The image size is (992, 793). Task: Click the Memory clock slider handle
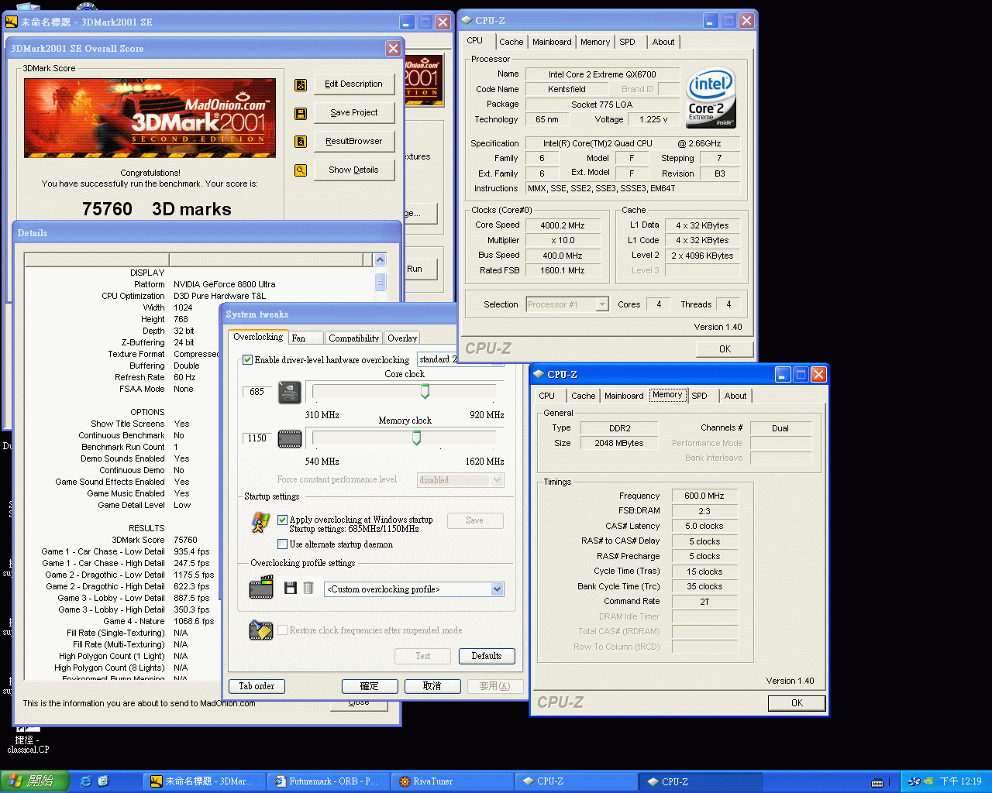(x=416, y=438)
